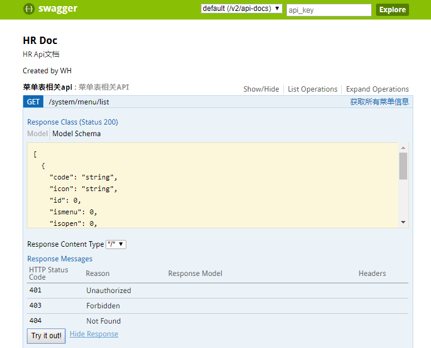Click the Unauthorized reason text
The height and width of the screenshot is (348, 431).
(109, 290)
